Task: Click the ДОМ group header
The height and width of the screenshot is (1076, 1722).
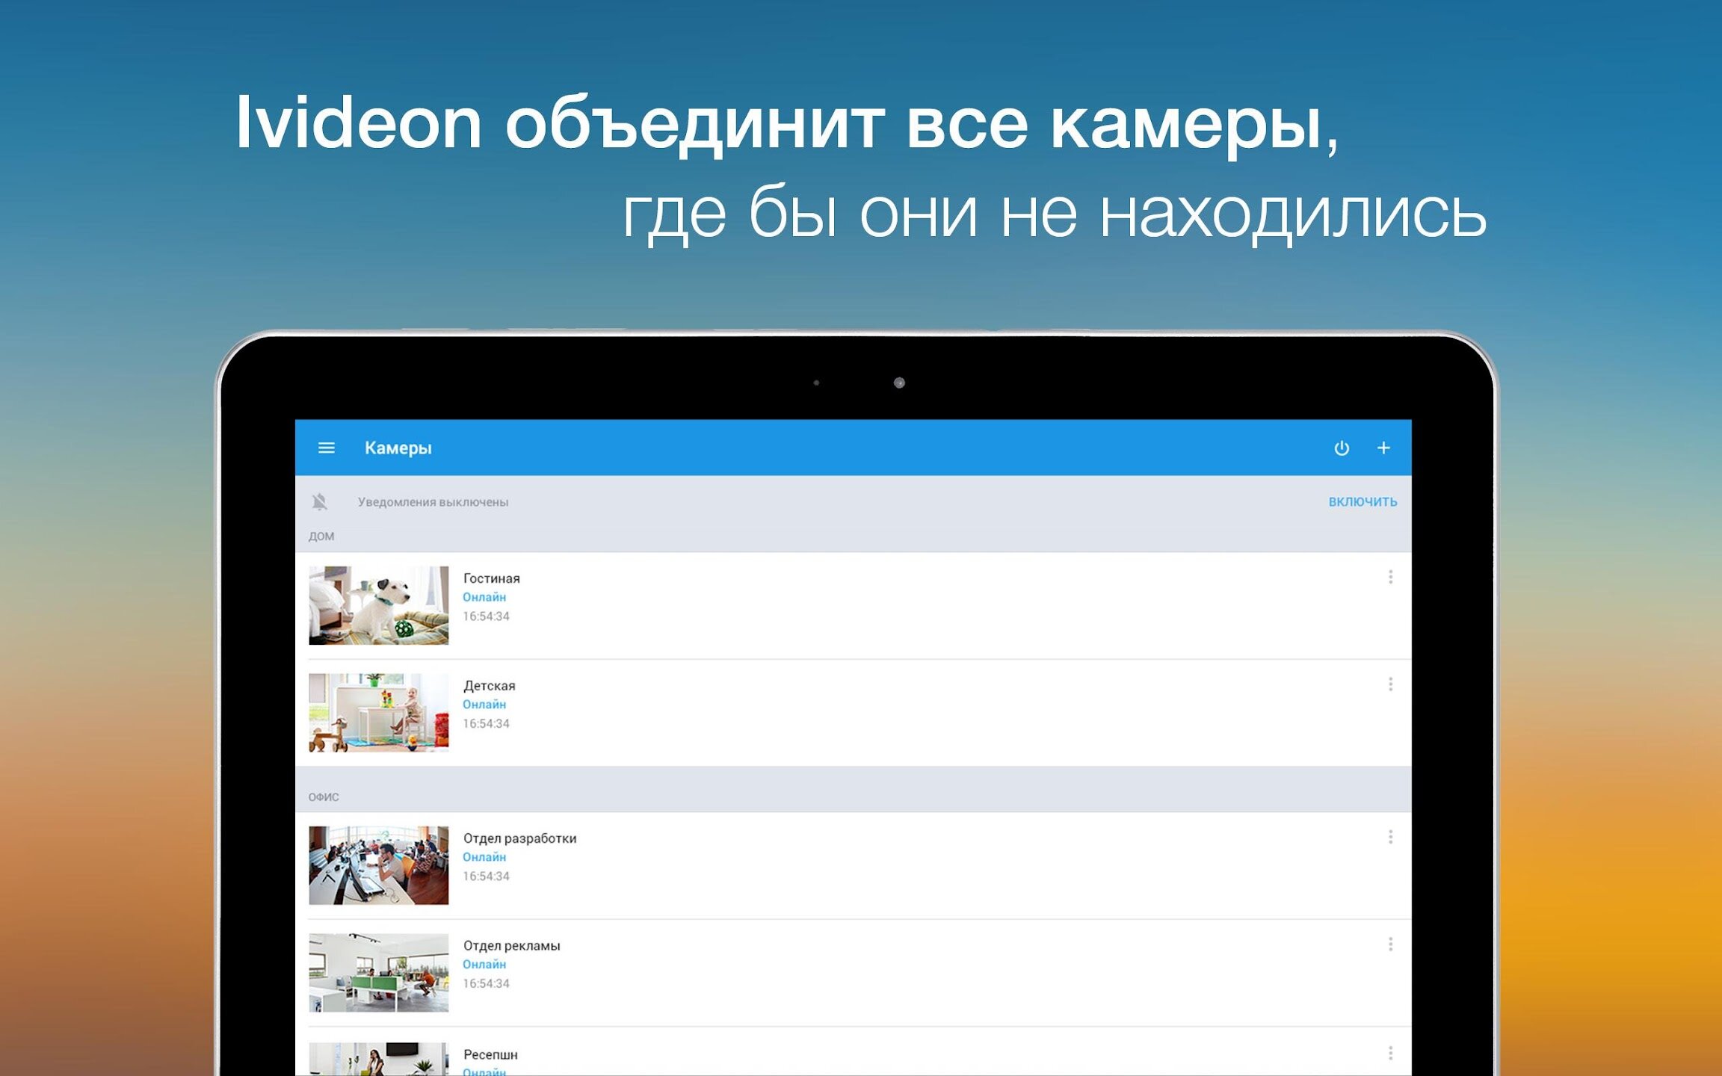Action: coord(321,537)
